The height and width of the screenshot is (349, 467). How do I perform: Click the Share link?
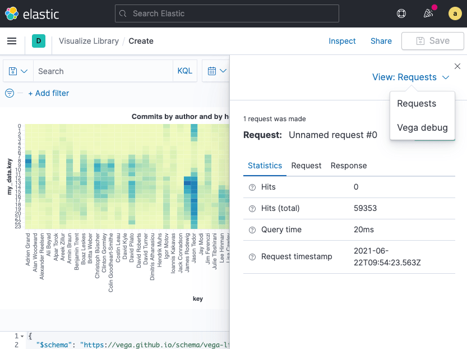[381, 41]
